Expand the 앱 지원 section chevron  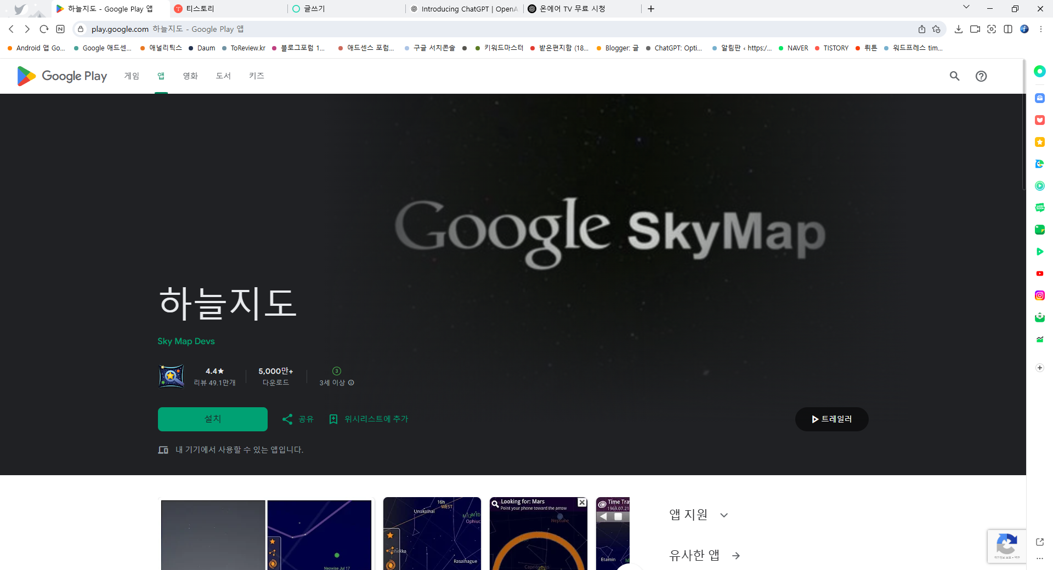coord(724,515)
